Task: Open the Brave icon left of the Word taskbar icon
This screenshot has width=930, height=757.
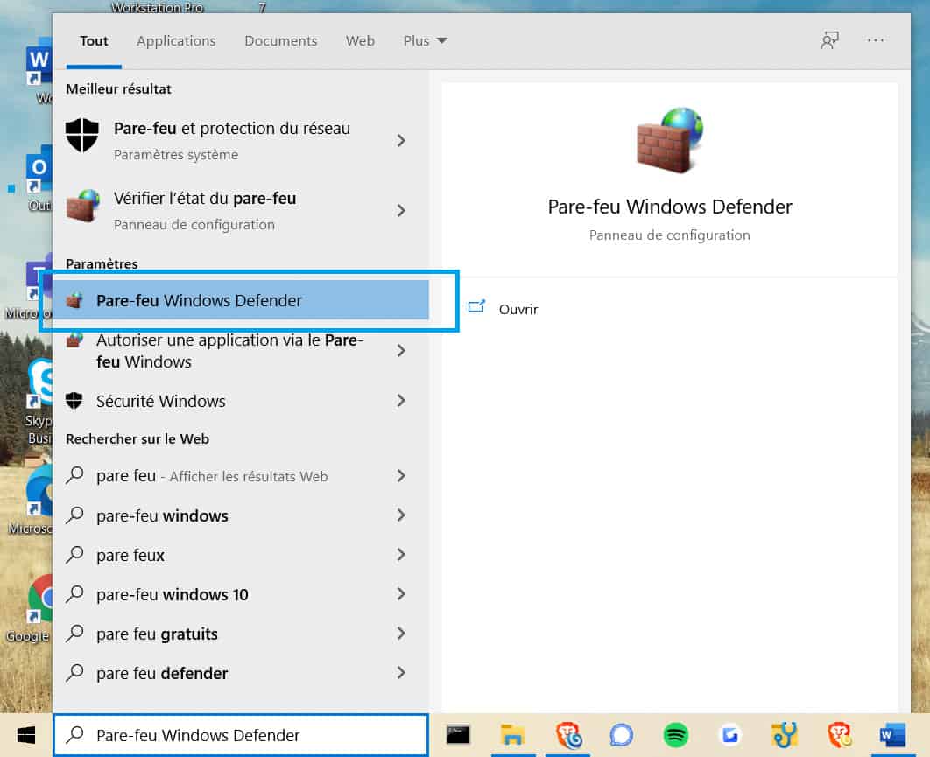Action: click(x=839, y=735)
